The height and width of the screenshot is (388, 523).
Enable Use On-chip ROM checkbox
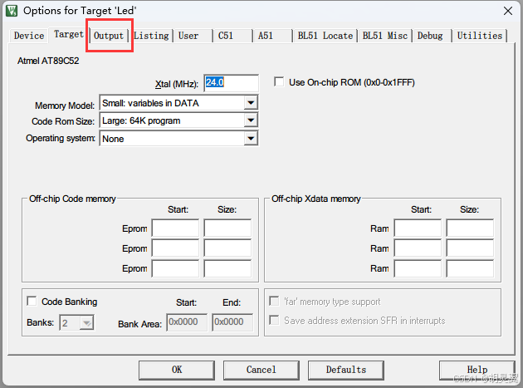279,82
